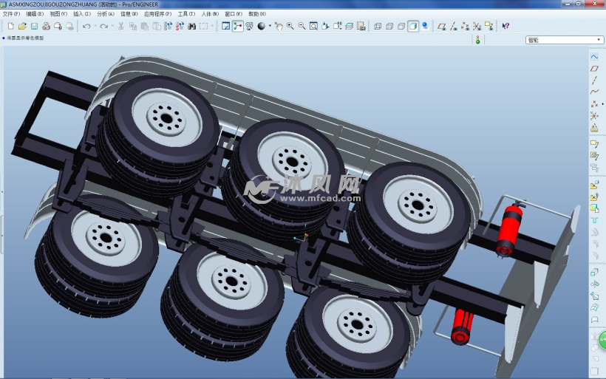Click the zoom out magnifier

point(302,26)
